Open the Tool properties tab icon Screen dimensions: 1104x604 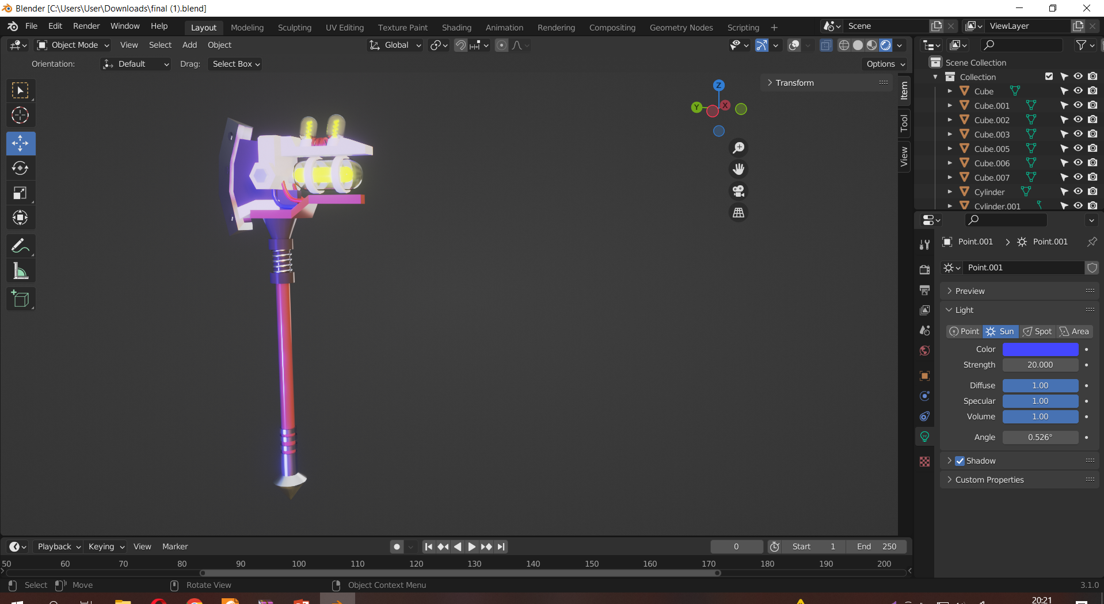[x=924, y=244]
